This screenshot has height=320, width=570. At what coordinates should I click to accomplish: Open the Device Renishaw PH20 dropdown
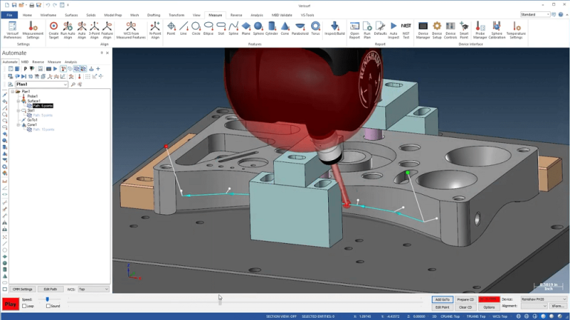(x=543, y=299)
